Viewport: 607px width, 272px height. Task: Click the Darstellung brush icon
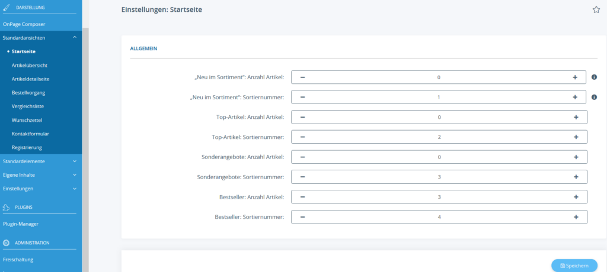tap(6, 7)
